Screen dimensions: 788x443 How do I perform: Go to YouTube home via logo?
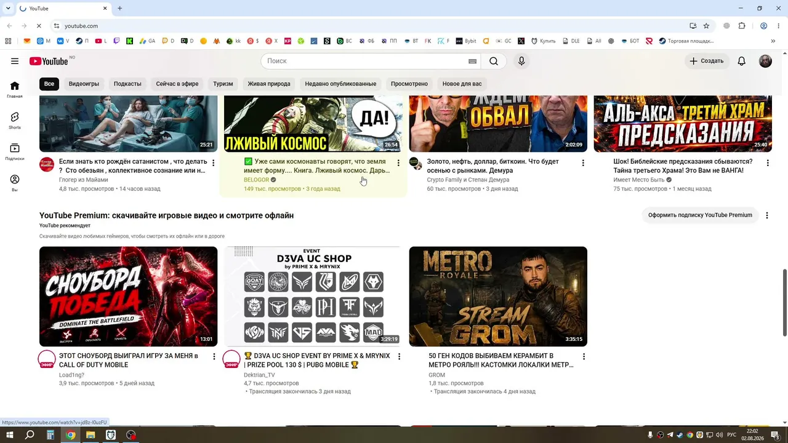(x=49, y=61)
